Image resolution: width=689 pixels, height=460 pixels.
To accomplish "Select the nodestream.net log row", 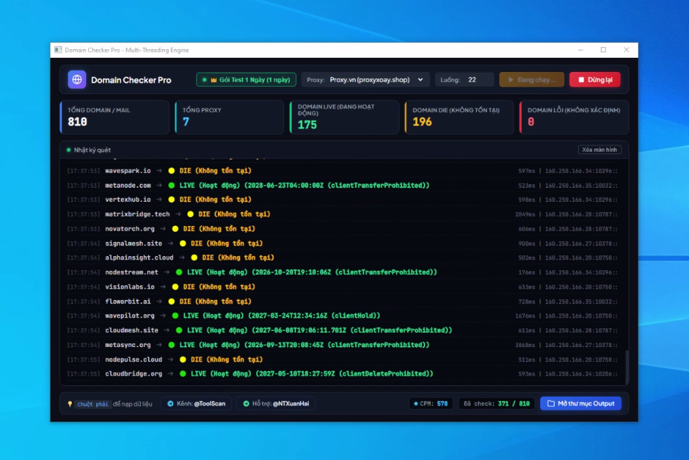I will tap(342, 272).
